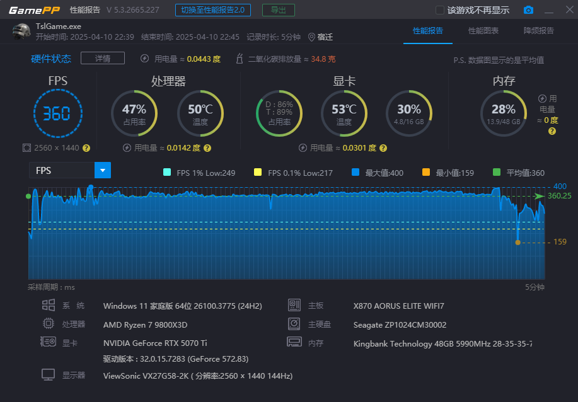Click the camera screenshot icon

click(528, 10)
